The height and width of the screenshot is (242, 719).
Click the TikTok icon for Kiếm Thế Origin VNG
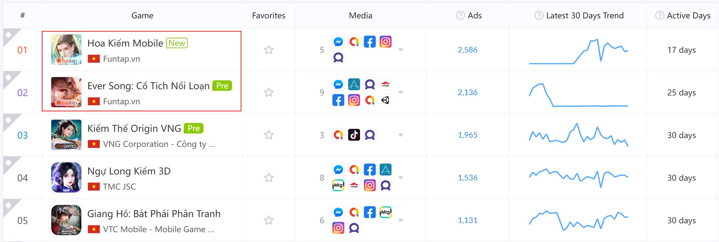pos(354,135)
